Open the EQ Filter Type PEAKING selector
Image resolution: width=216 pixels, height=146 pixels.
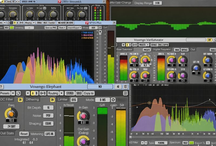tap(161, 143)
